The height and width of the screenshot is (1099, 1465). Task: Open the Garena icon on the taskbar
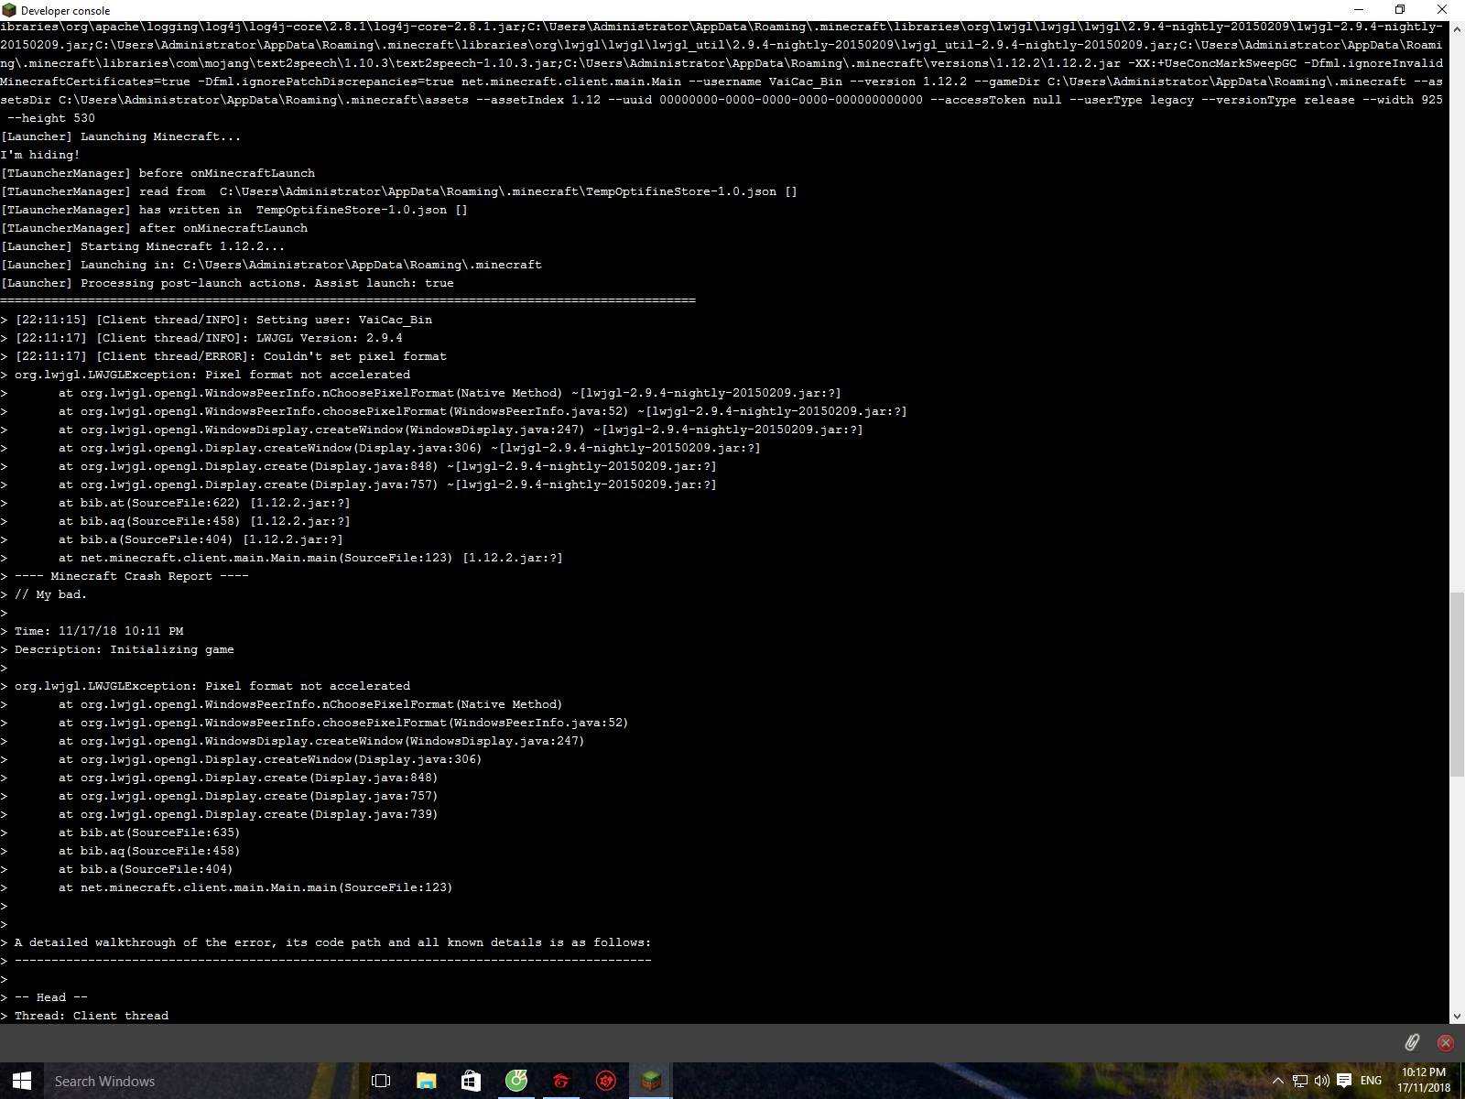561,1081
